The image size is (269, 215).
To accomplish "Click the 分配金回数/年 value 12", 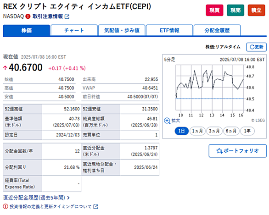I will (77, 151).
